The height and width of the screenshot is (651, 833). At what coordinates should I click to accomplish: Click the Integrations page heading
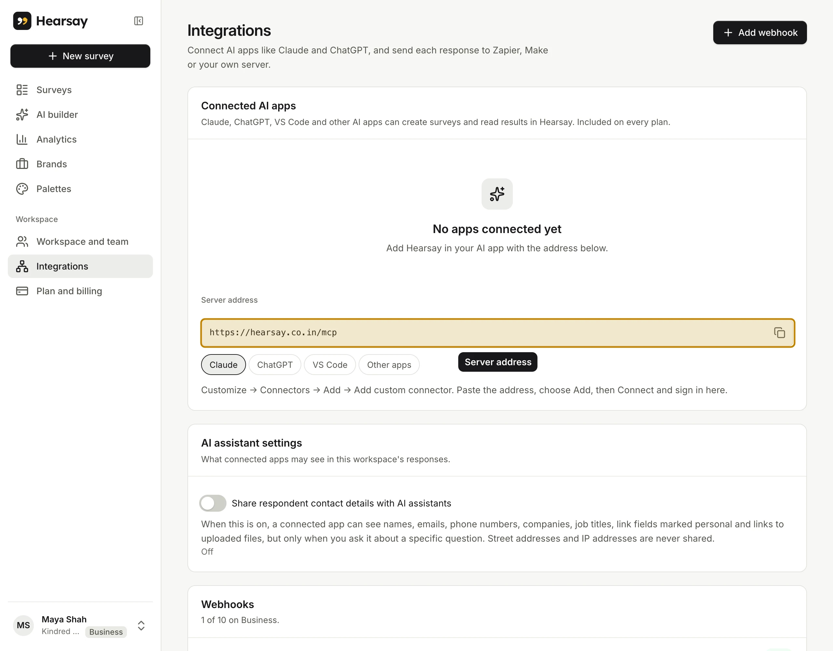click(x=229, y=31)
